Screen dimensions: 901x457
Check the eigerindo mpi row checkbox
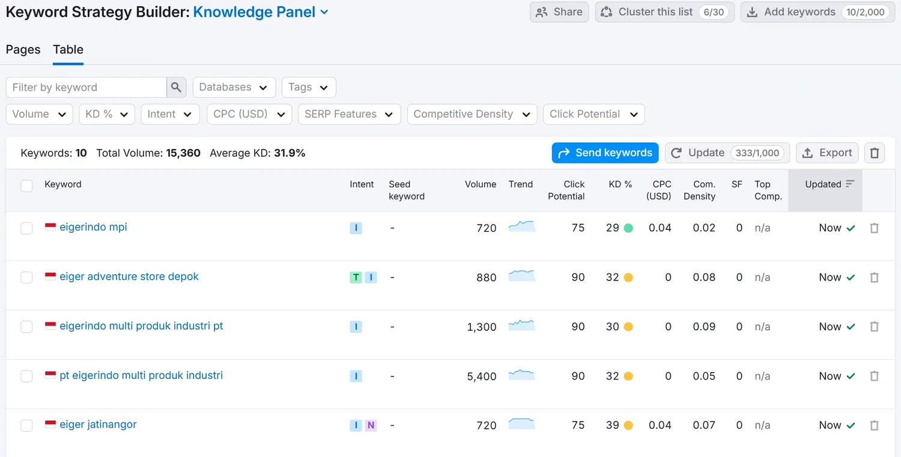(x=26, y=228)
